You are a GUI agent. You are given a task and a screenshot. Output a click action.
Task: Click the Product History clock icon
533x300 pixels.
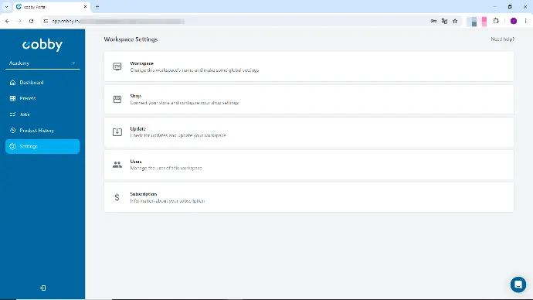(x=12, y=130)
